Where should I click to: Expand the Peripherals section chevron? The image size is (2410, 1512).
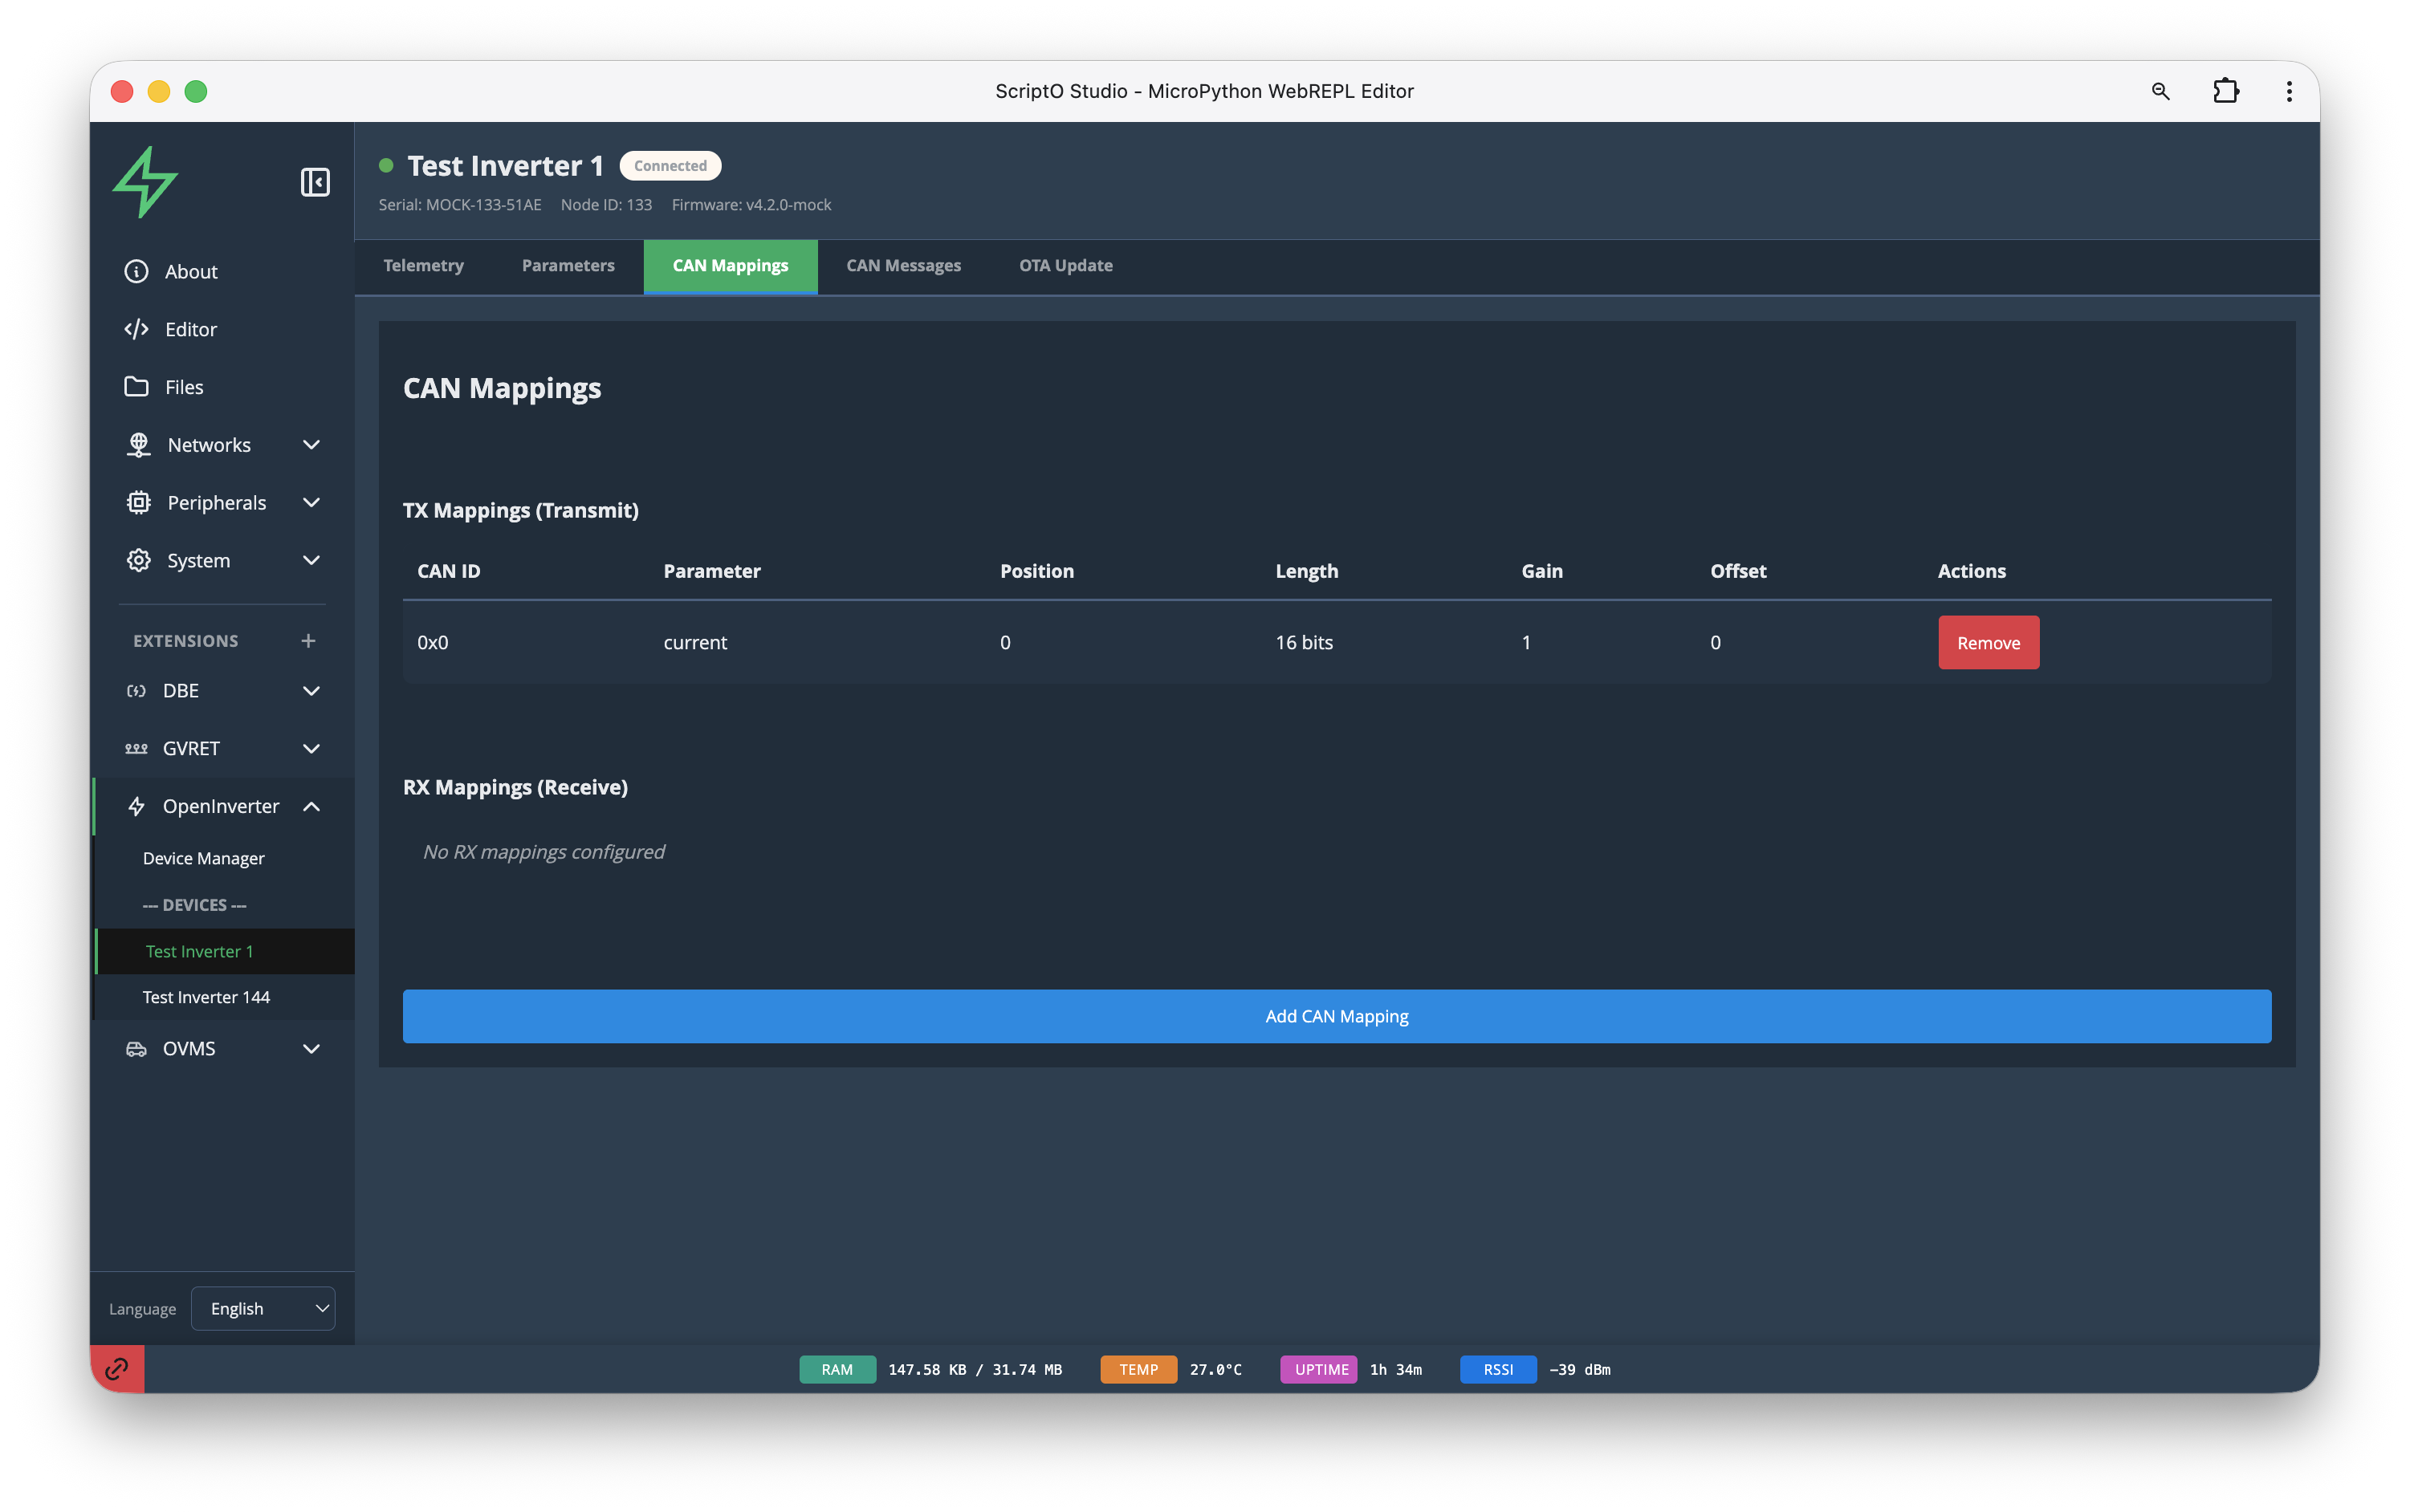point(311,503)
